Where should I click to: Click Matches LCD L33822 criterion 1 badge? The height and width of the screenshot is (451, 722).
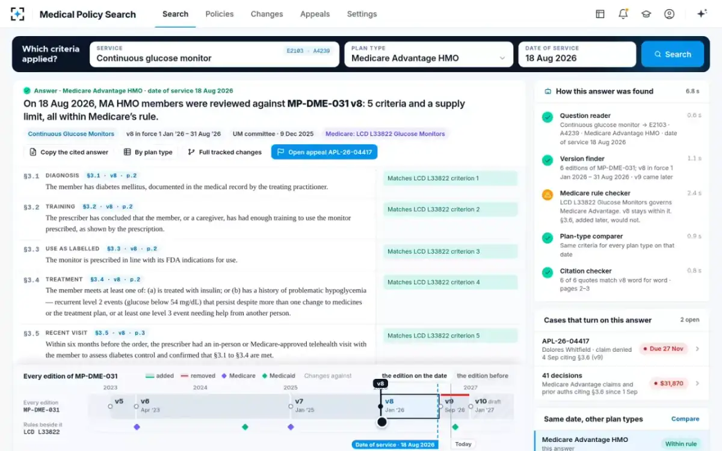point(450,179)
